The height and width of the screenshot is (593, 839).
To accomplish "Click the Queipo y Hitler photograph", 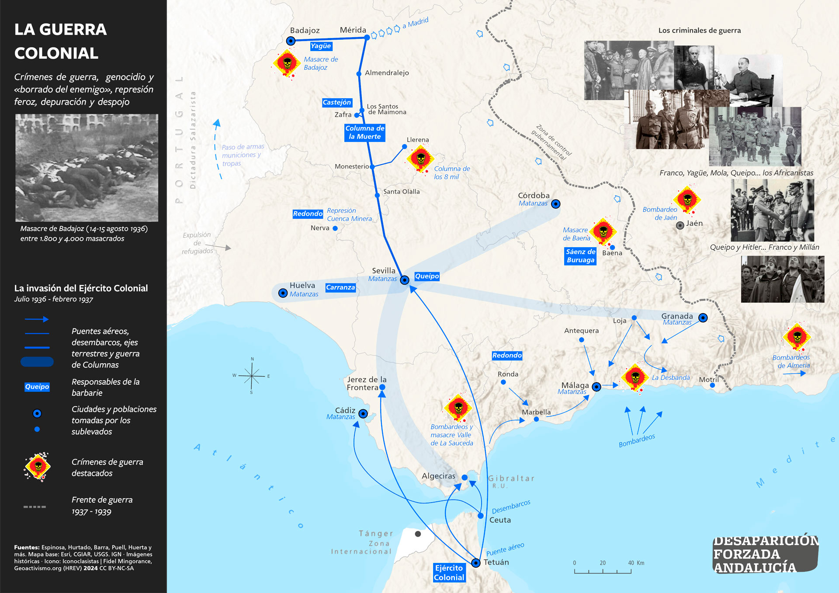I will coord(772,210).
